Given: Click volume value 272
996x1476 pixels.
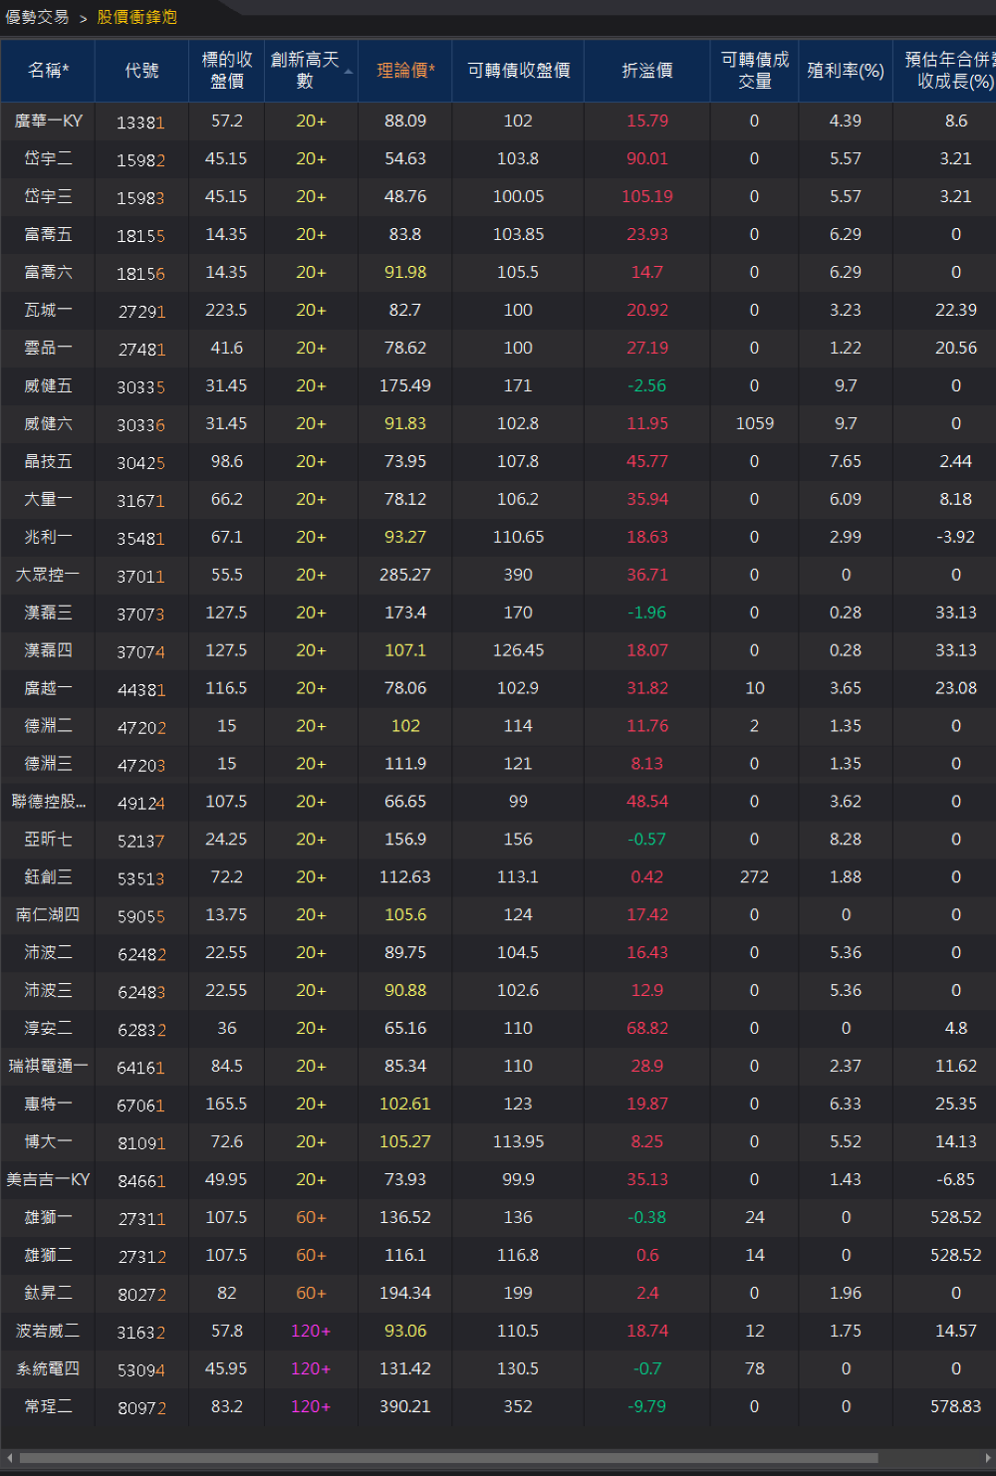Looking at the screenshot, I should click(x=754, y=877).
